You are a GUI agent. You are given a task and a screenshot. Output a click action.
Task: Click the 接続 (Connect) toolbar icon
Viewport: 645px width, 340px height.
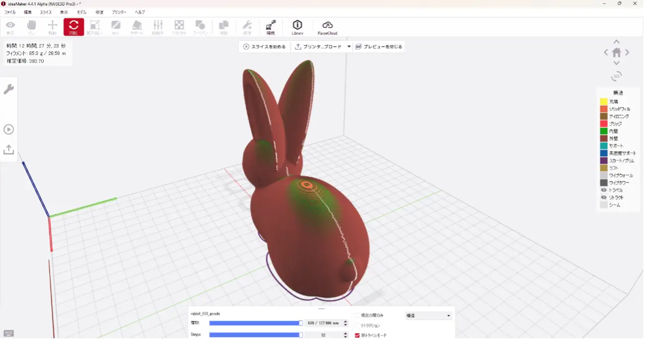(270, 27)
